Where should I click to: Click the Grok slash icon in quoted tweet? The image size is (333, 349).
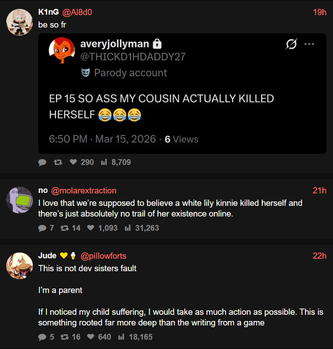291,44
